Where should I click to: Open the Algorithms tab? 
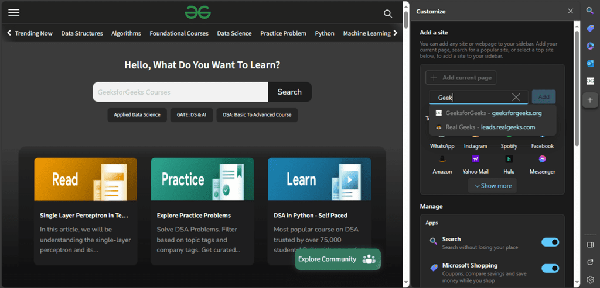[127, 33]
